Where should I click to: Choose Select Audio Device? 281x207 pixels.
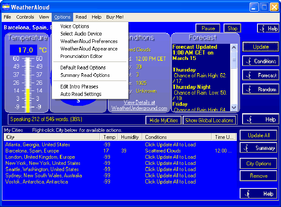[81, 34]
